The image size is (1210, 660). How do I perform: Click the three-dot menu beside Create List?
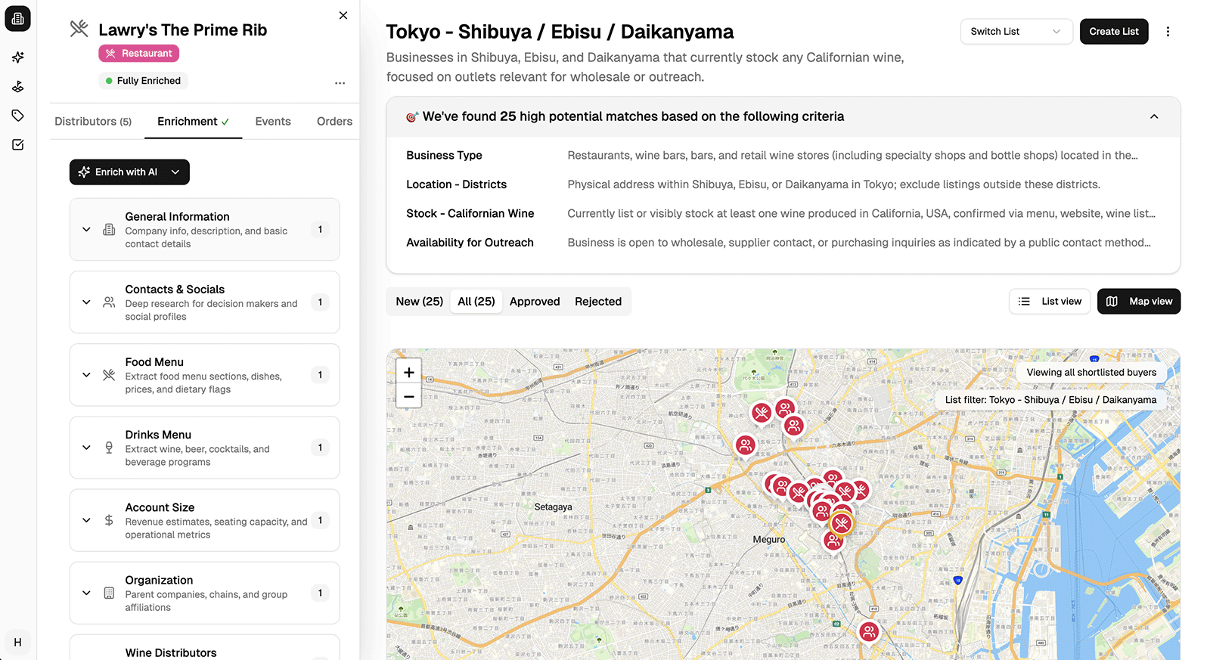point(1168,32)
